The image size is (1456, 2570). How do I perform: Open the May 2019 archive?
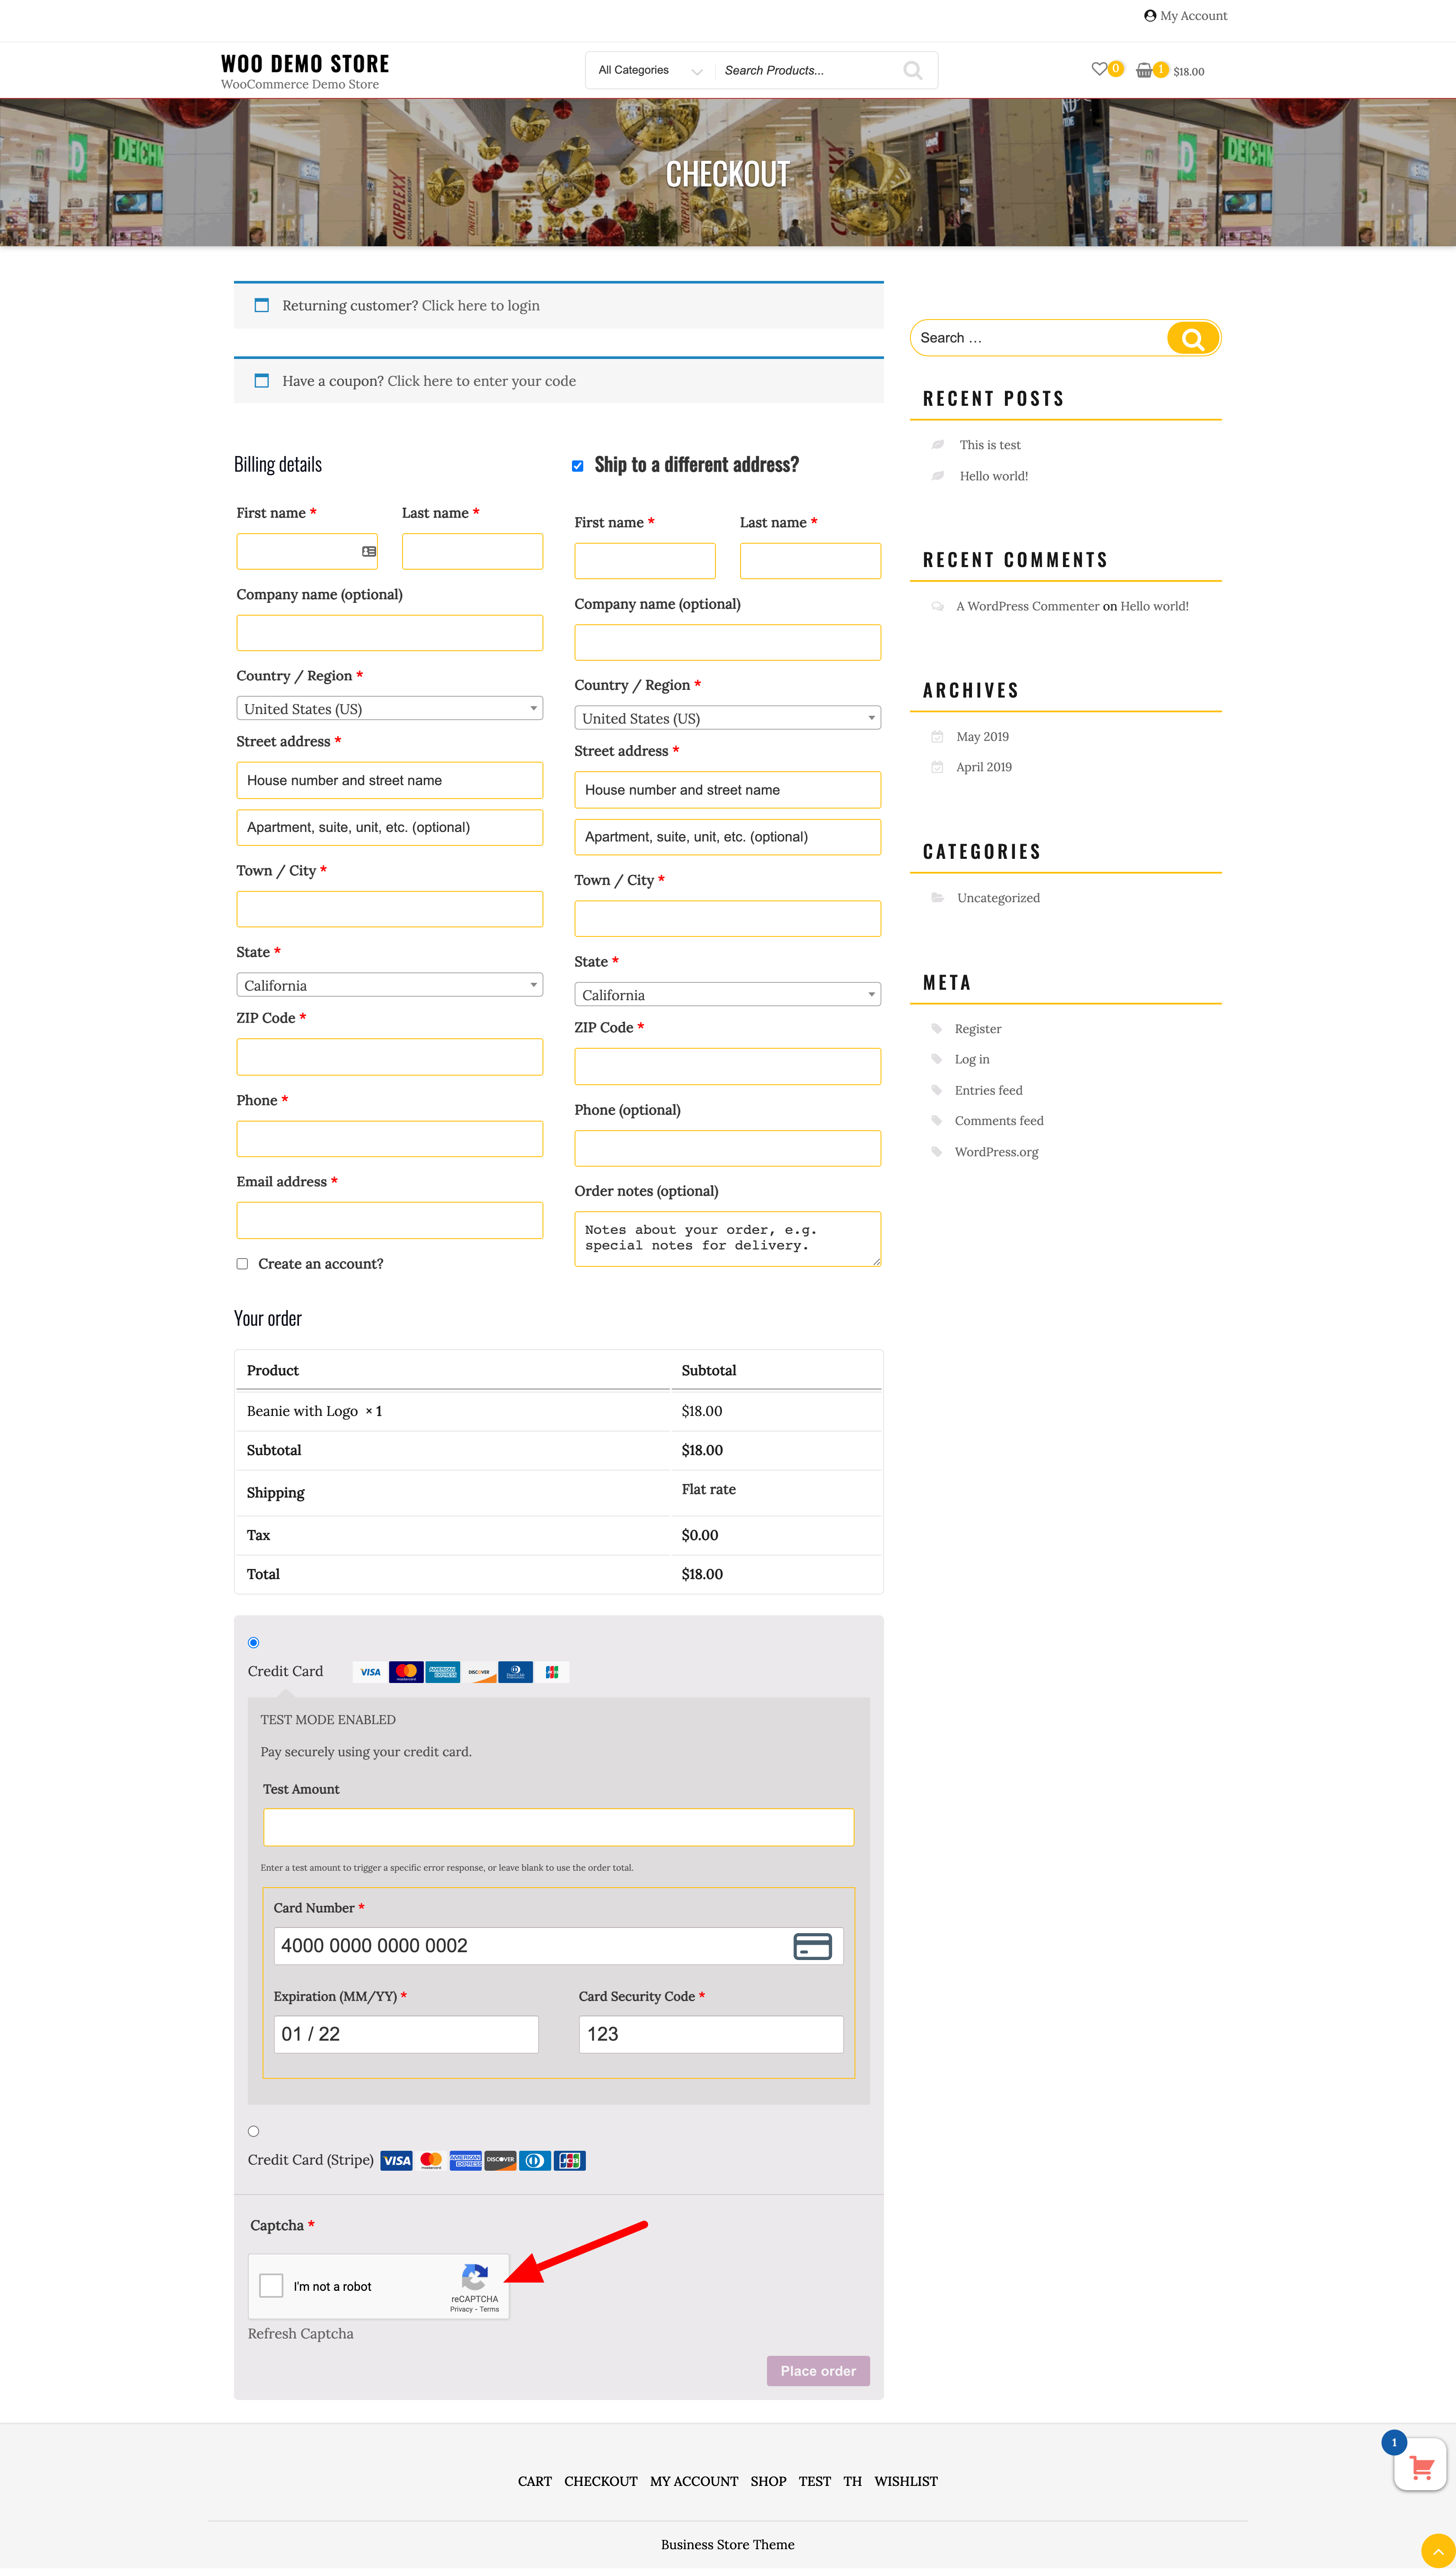point(982,737)
